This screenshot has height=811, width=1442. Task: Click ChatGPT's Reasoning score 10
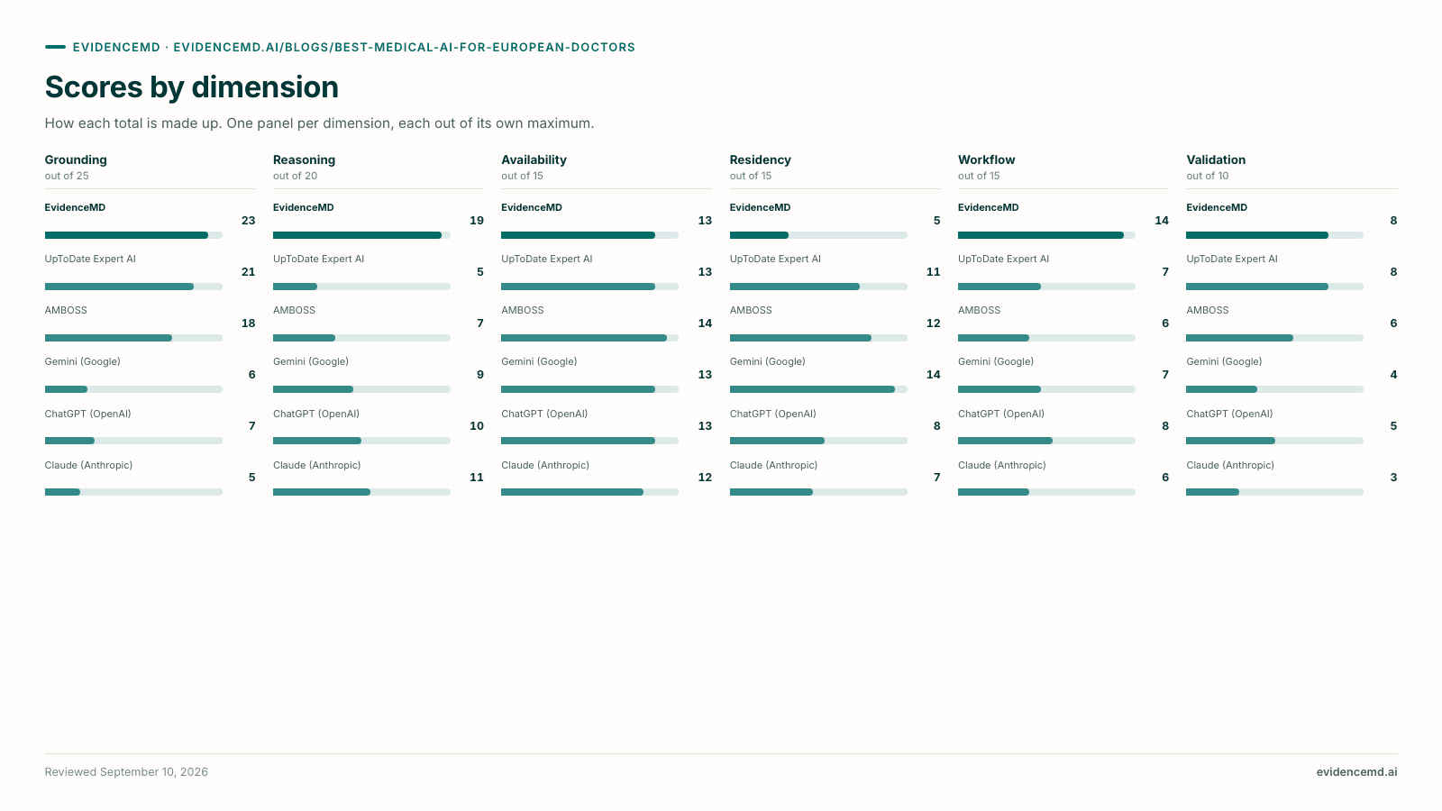coord(477,425)
